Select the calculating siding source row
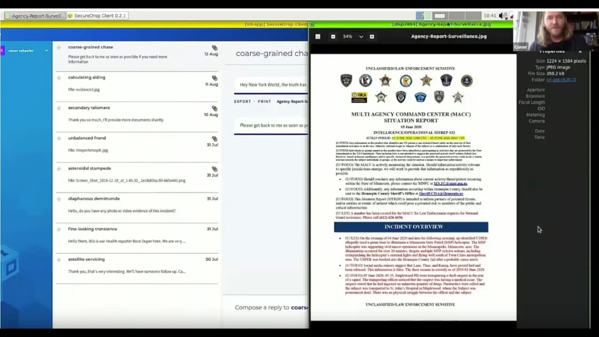Viewport: 599px width, 337px height. point(137,86)
